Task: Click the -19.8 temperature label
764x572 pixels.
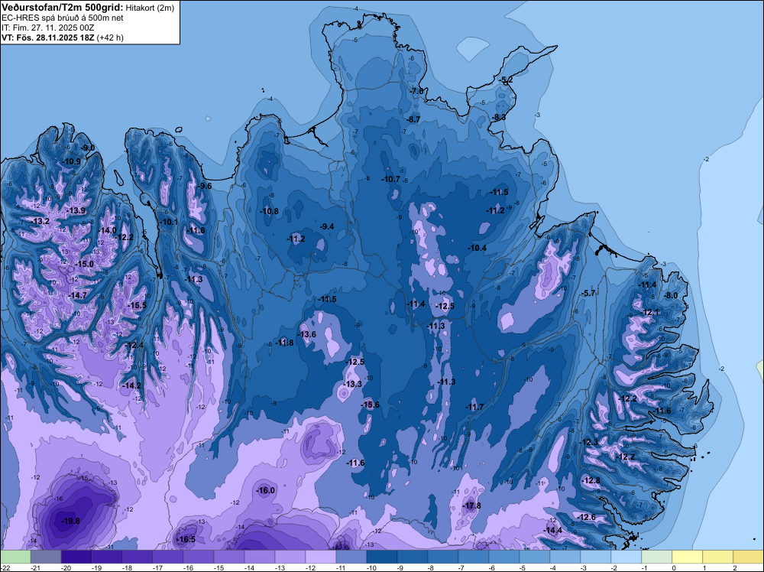Action: click(70, 521)
